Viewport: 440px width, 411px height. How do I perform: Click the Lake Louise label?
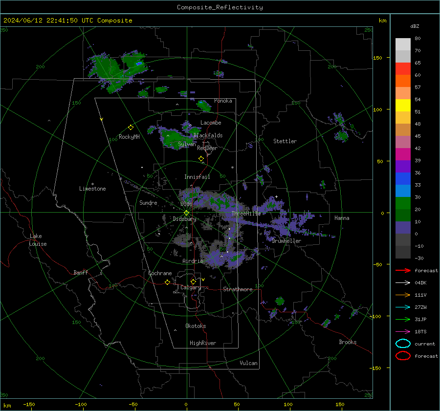click(38, 240)
